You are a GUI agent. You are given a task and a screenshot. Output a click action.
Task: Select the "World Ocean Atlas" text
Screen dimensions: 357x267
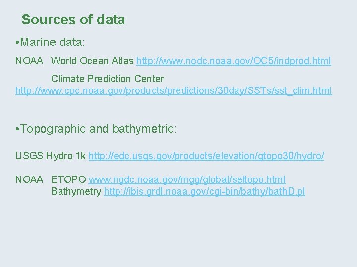point(92,61)
